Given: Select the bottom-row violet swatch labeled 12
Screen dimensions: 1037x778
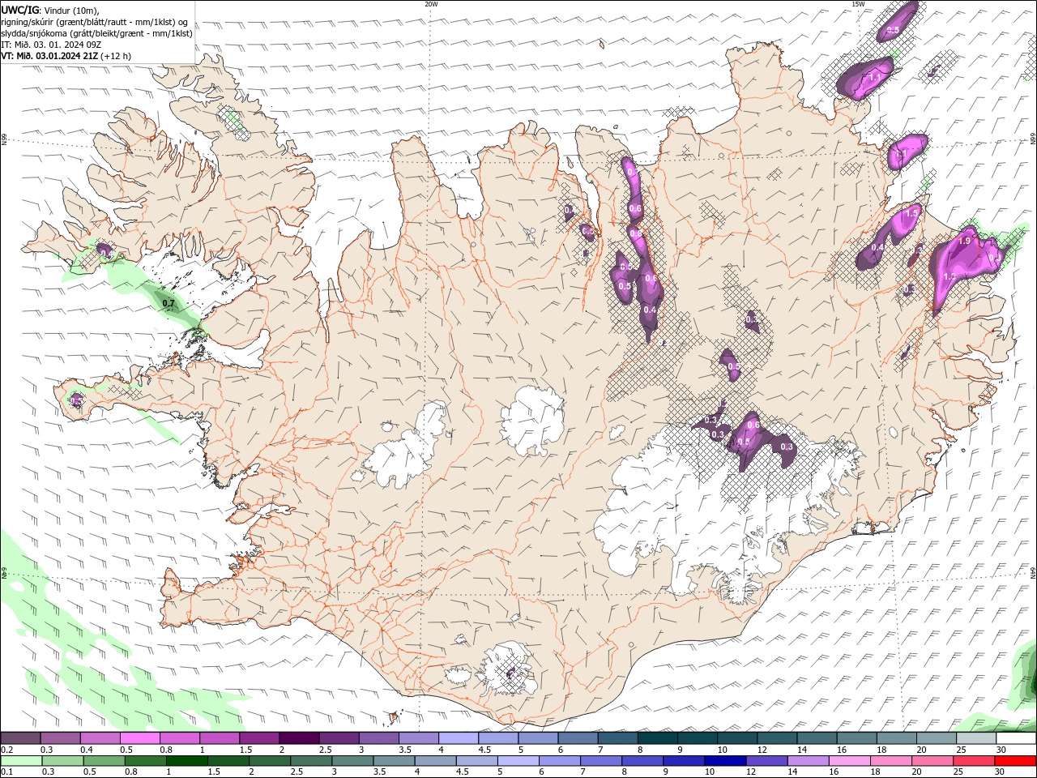Looking at the screenshot, I should coord(766,761).
